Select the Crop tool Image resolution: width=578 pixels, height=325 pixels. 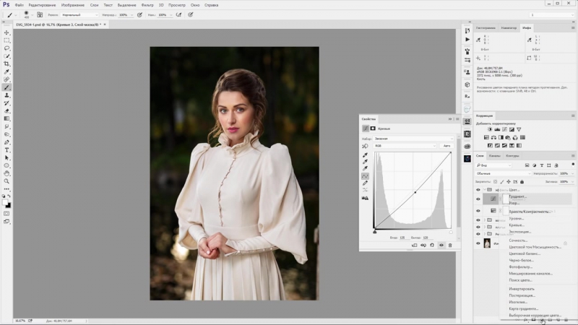pos(7,64)
